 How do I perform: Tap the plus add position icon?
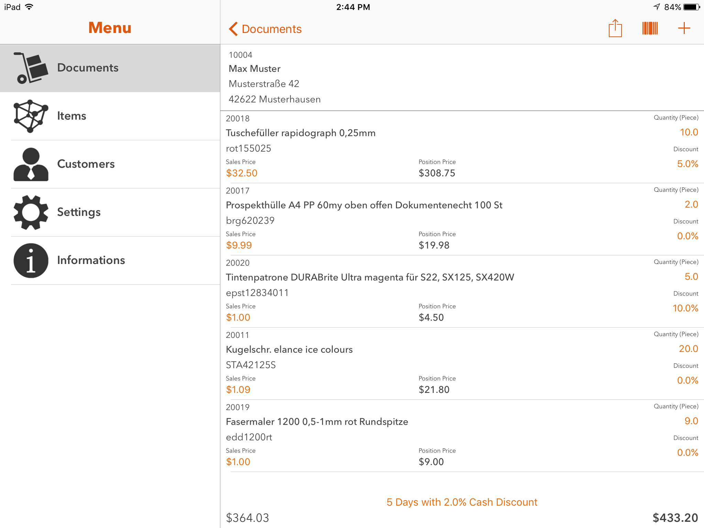pos(684,28)
